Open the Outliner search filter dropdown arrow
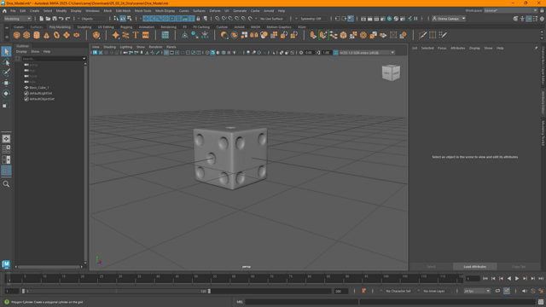This screenshot has width=546, height=307. (x=84, y=59)
